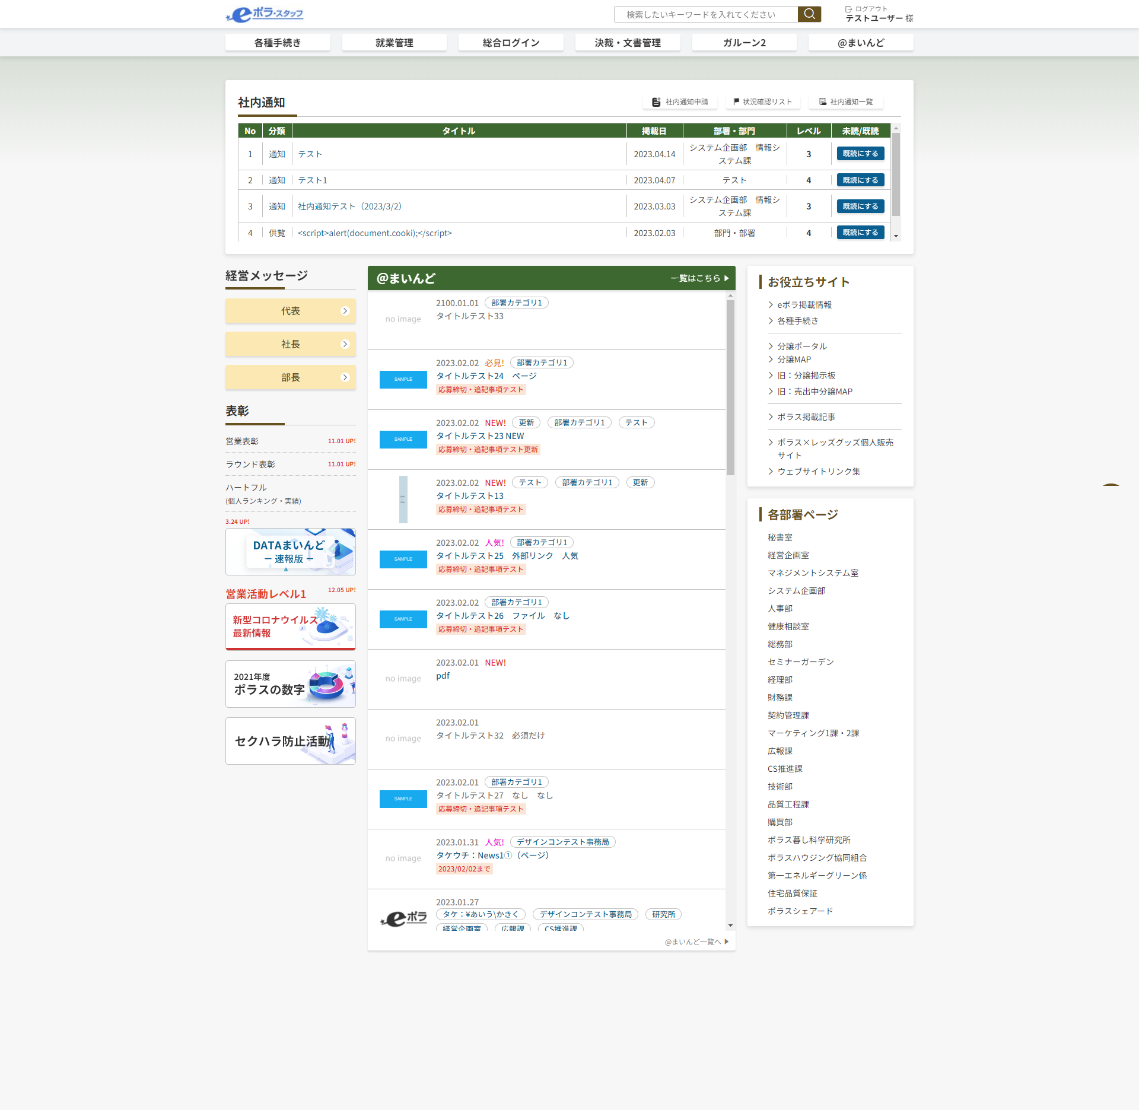Open 営業活動レベル1 link

point(266,594)
